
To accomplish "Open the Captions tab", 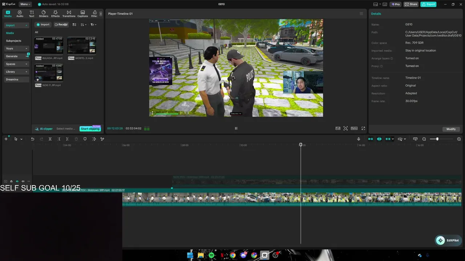I will pos(82,14).
